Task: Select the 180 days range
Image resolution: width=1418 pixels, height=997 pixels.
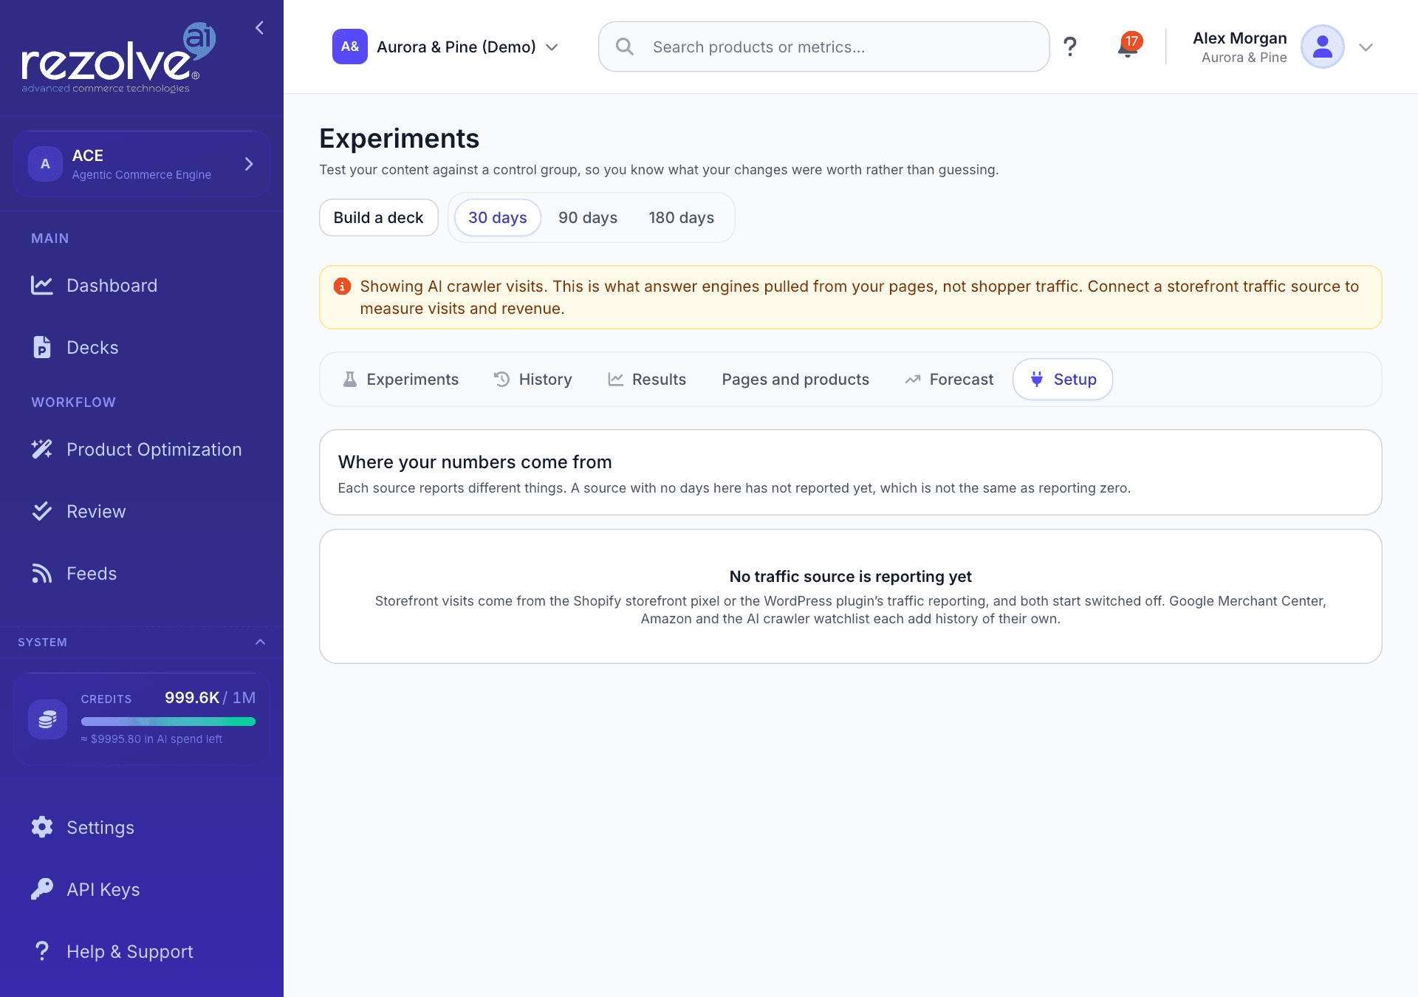Action: coord(682,218)
